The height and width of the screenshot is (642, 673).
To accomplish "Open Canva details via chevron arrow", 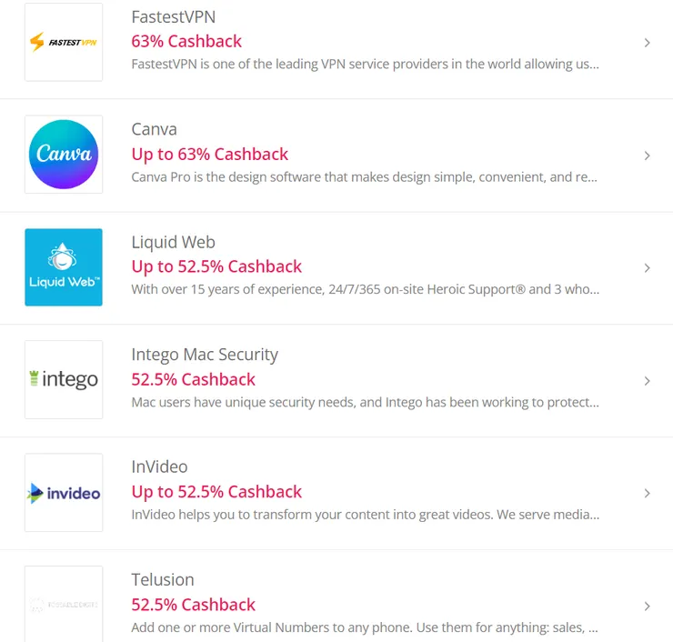I will 647,155.
